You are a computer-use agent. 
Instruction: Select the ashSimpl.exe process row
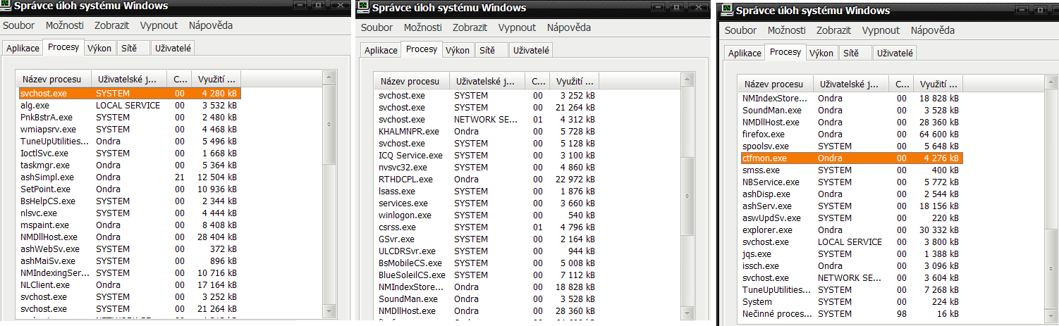[x=130, y=177]
